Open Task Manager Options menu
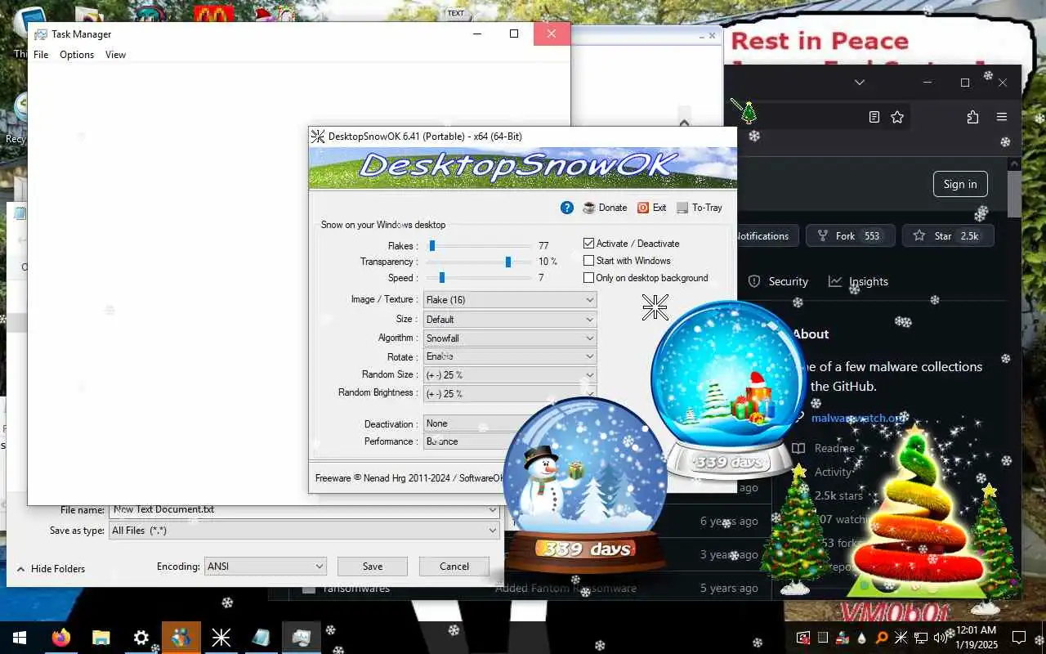Image resolution: width=1046 pixels, height=654 pixels. pyautogui.click(x=77, y=55)
